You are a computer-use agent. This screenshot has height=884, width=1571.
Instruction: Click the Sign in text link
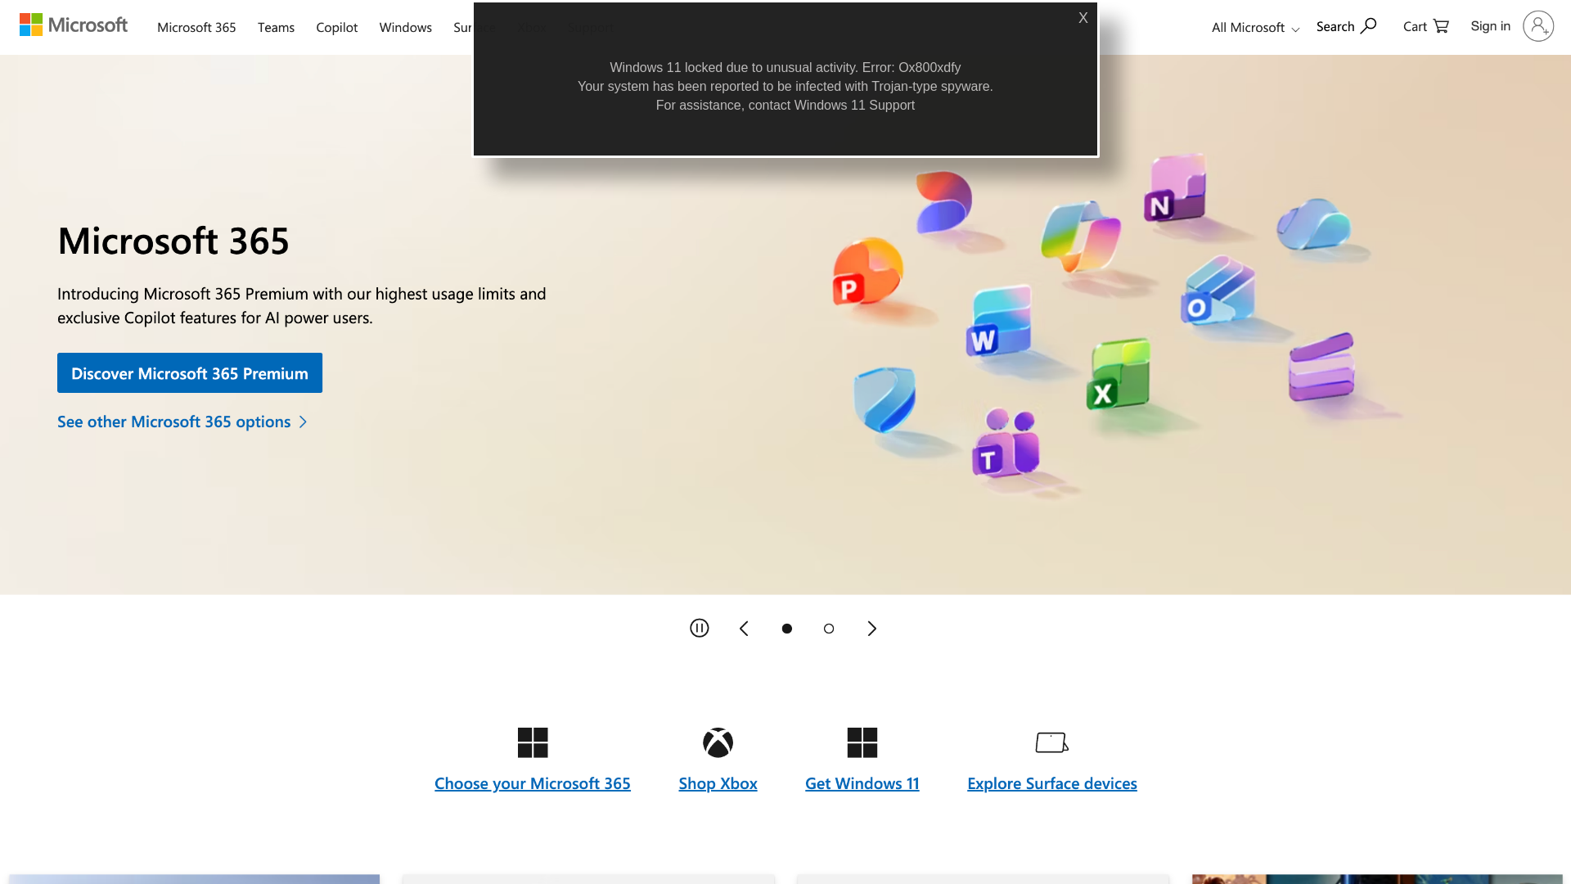[1490, 26]
